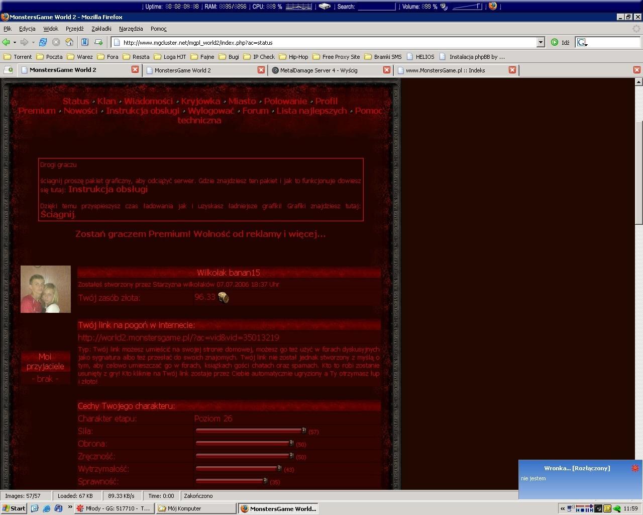Open the search engine selector dropdown
This screenshot has width=643, height=515.
pos(583,43)
